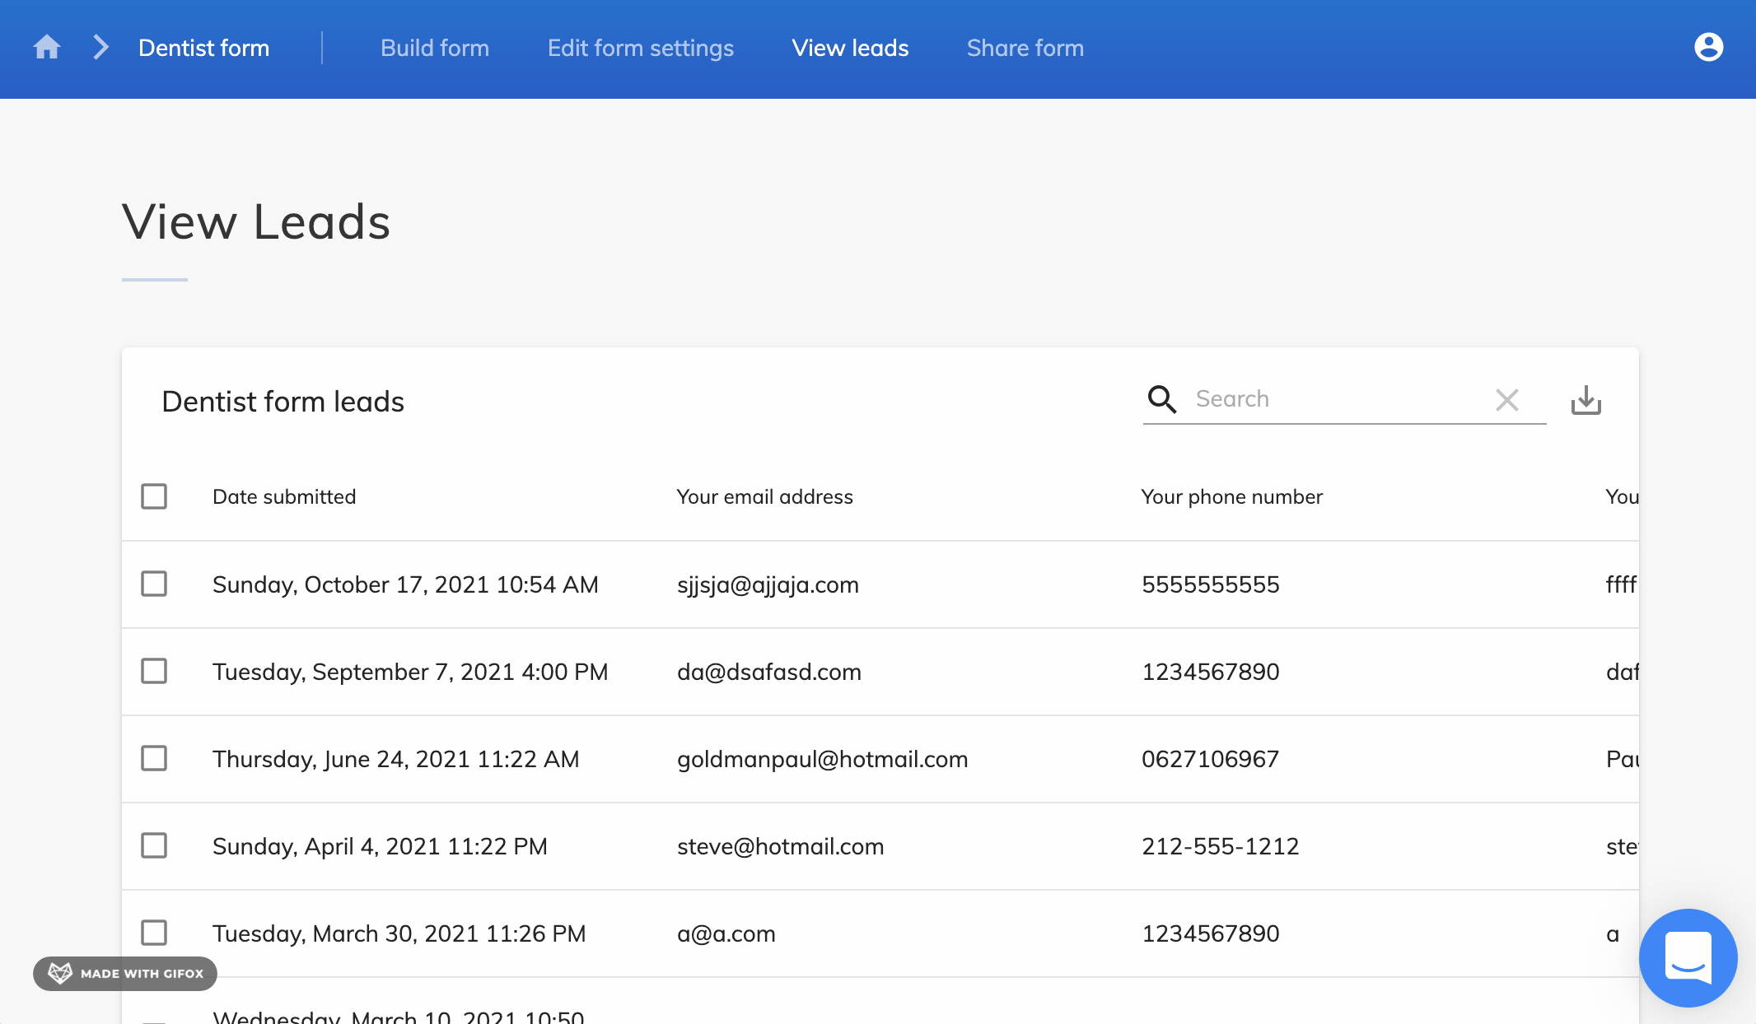The image size is (1756, 1024).
Task: Clear search with the X icon
Action: click(1506, 400)
